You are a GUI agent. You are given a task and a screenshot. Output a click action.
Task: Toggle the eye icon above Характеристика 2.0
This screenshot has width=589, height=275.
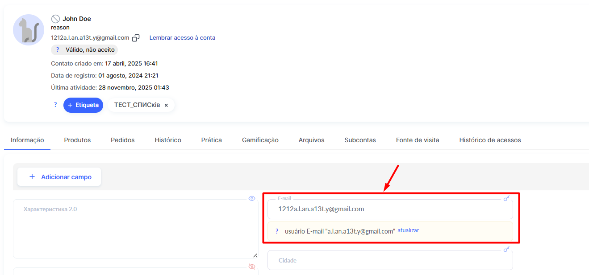pos(251,198)
